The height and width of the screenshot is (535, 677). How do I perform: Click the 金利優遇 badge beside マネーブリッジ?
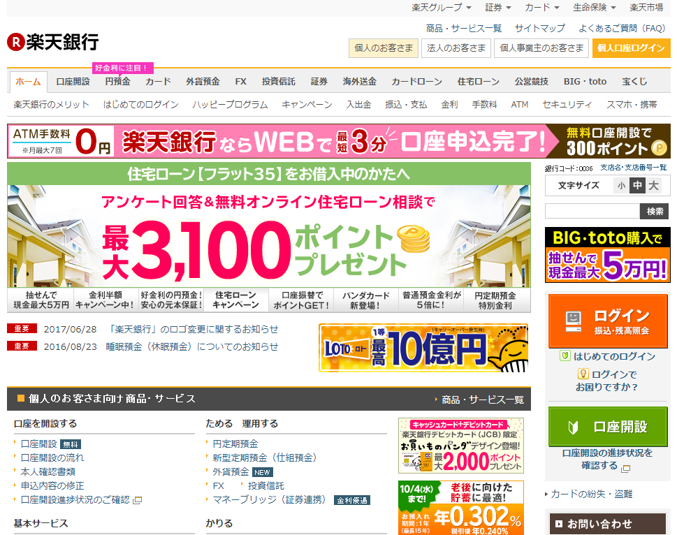(352, 501)
